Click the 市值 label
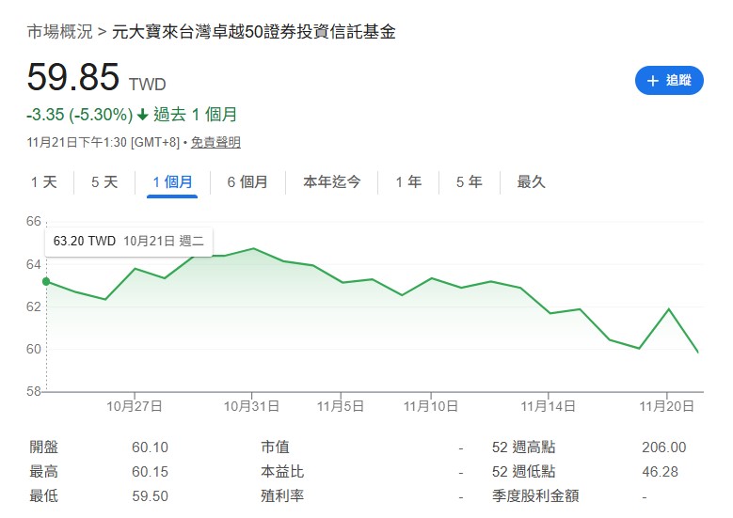The width and height of the screenshot is (733, 518). (275, 447)
